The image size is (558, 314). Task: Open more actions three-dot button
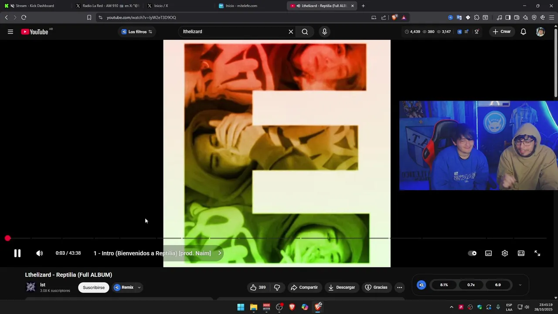tap(399, 287)
